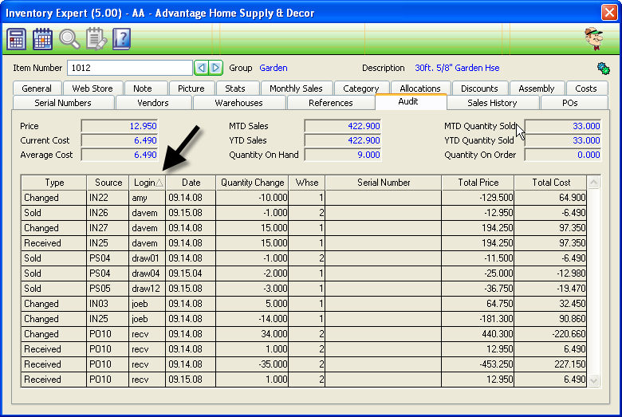Click the Quantity Change column header

coord(252,183)
